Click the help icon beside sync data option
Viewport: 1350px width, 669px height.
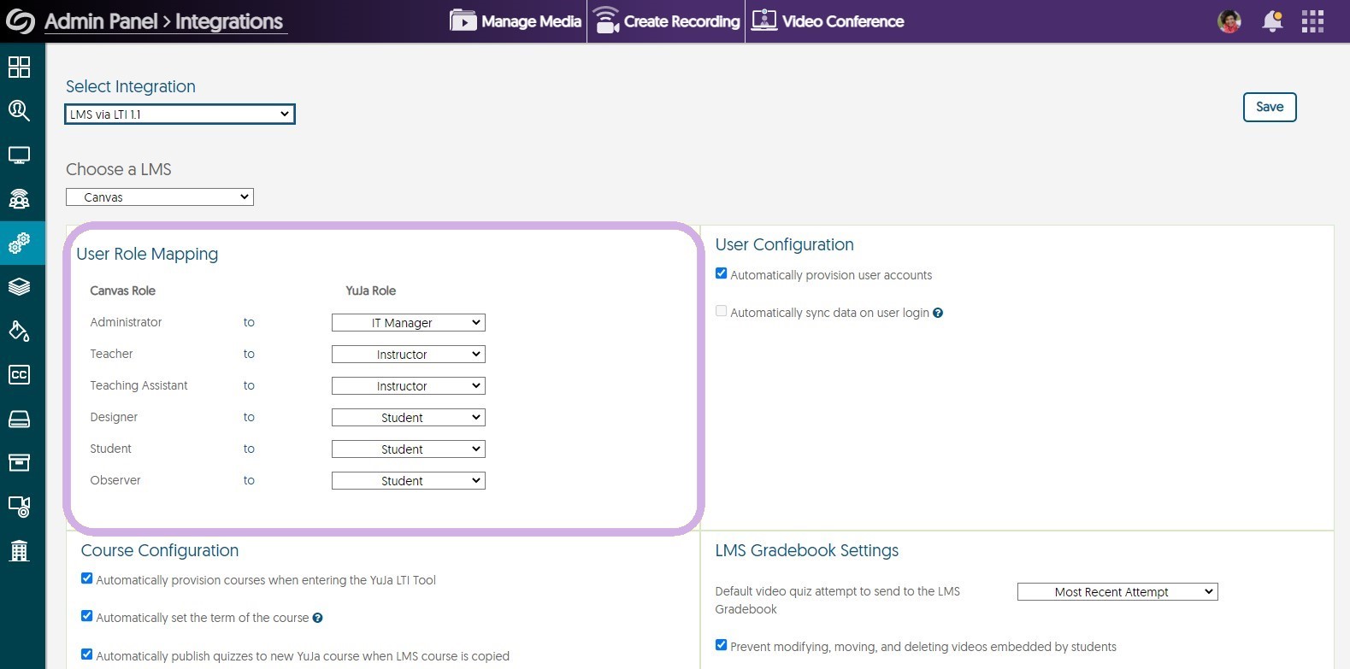938,313
